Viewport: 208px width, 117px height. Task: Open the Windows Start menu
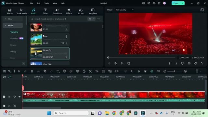(x=49, y=113)
